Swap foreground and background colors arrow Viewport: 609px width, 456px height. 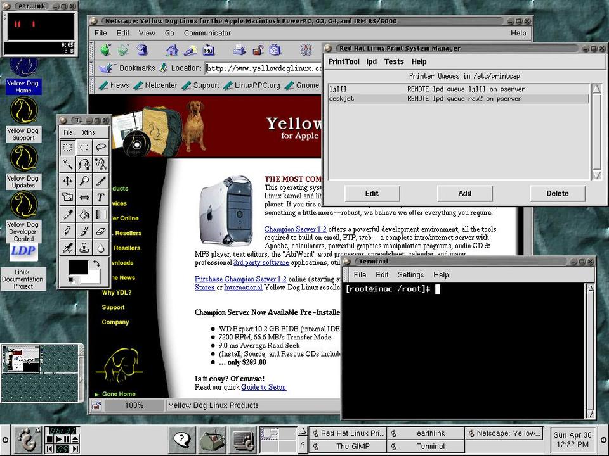pyautogui.click(x=96, y=263)
